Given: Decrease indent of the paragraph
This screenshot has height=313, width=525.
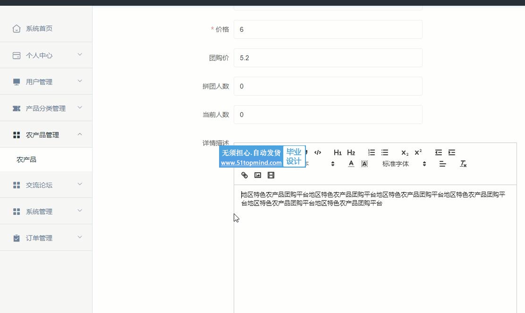Looking at the screenshot, I should [439, 152].
